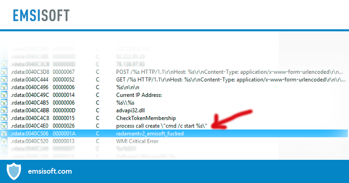This screenshot has height=183, width=349.
Task: Select address .rdata:0040C4B5
Action: (30, 102)
